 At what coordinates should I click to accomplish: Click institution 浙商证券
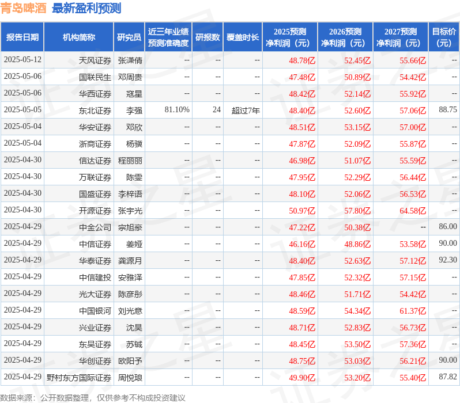point(95,144)
